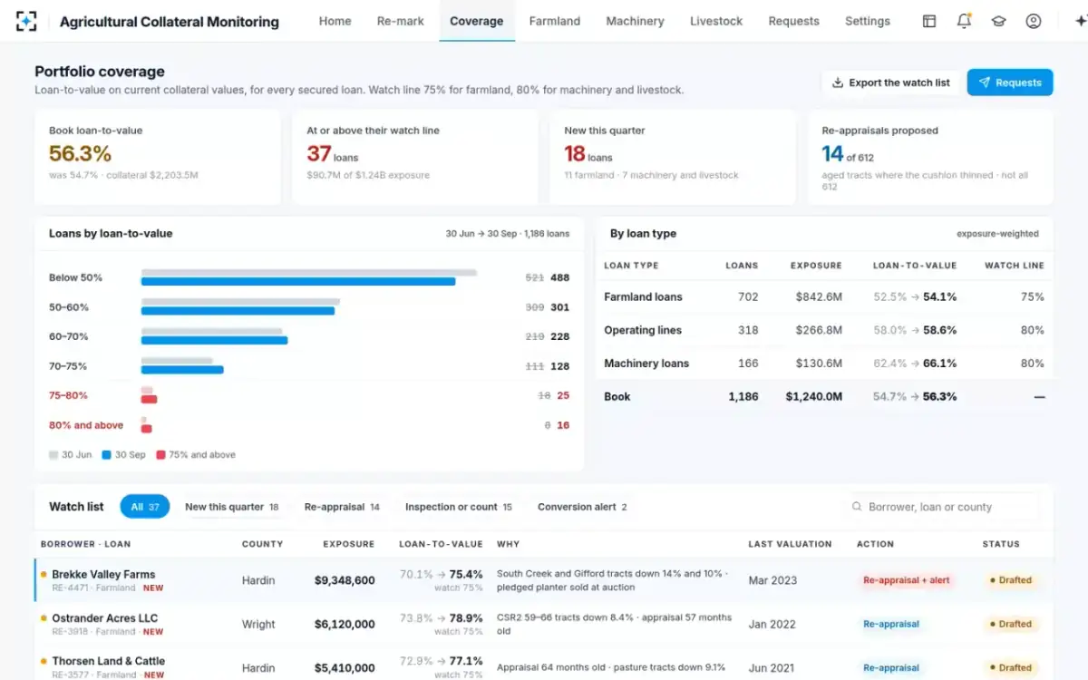Open the 37 loans at watch line card

(415, 157)
